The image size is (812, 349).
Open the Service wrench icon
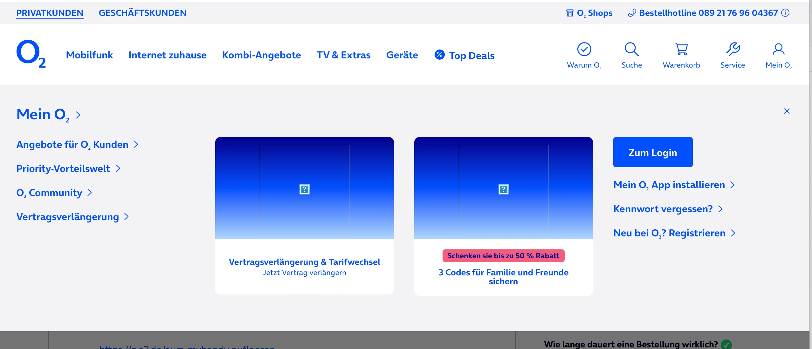(x=733, y=49)
